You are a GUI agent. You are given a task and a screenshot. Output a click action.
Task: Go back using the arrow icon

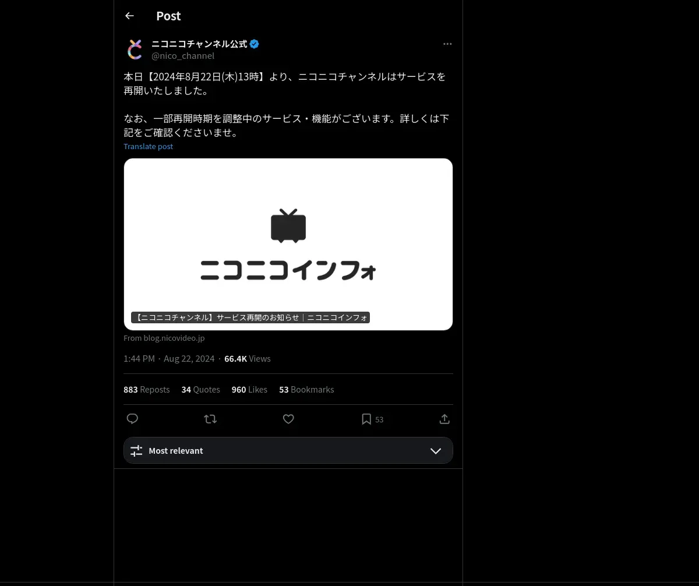[129, 16]
